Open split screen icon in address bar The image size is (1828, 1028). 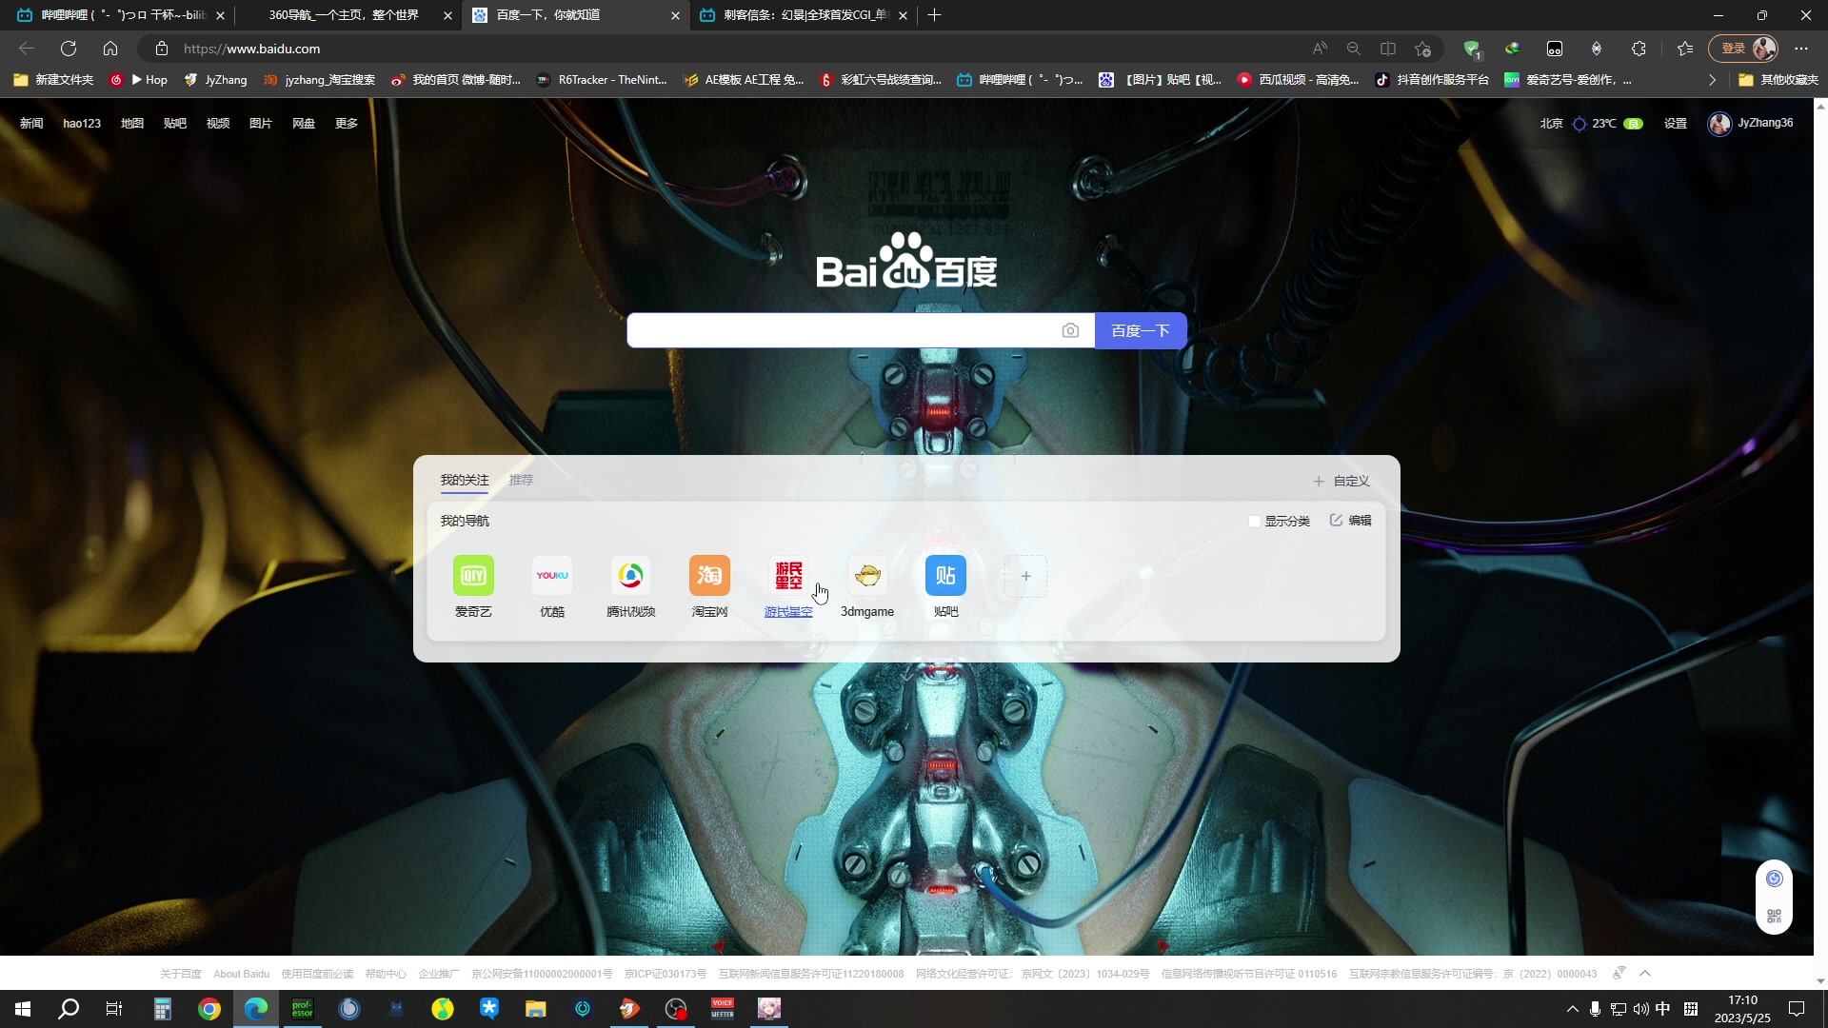pyautogui.click(x=1388, y=49)
